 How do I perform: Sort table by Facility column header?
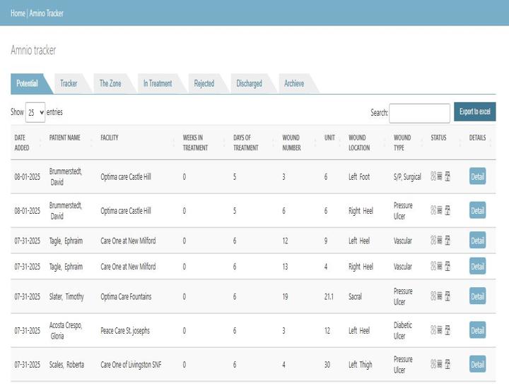pos(110,138)
